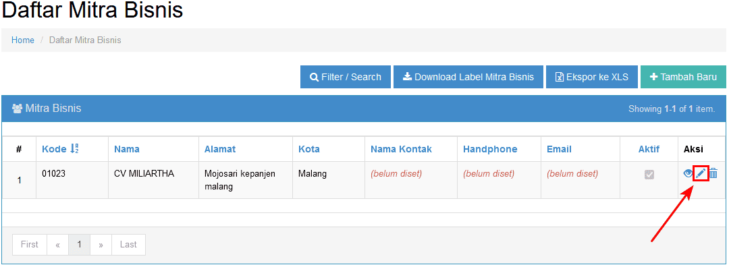The width and height of the screenshot is (729, 267).
Task: Click the Showing 1-1 of 1 item summary
Action: pyautogui.click(x=672, y=109)
